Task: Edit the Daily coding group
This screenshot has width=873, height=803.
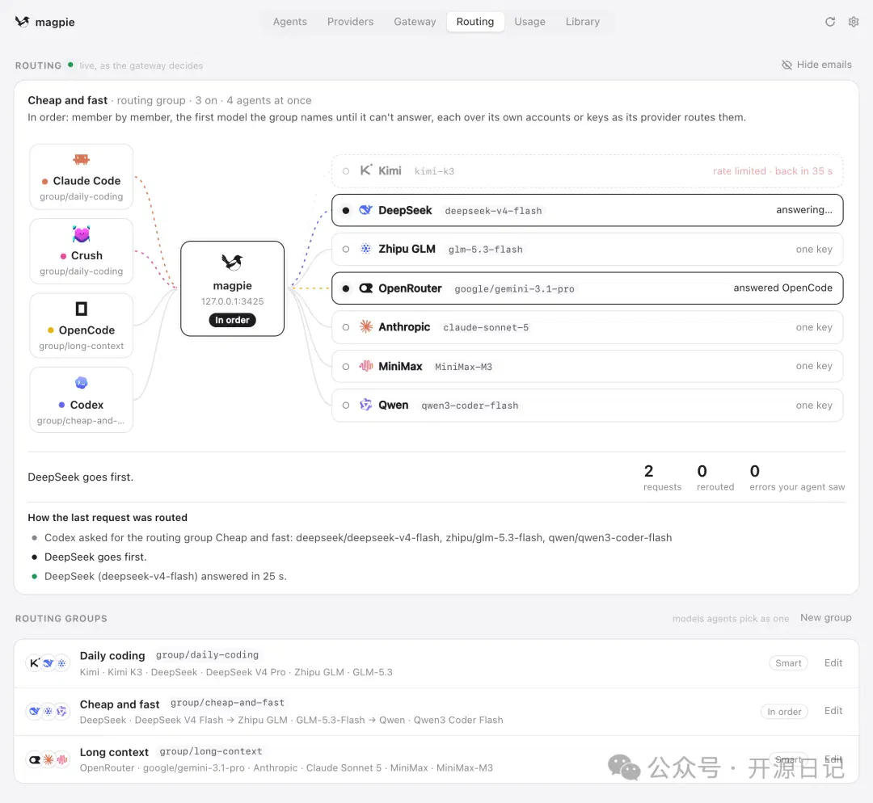Action: [833, 662]
